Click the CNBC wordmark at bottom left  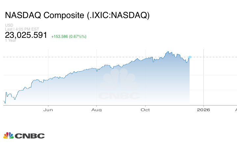[29, 136]
